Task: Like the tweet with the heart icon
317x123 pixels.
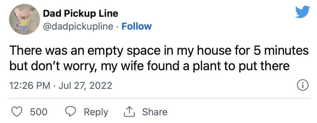Action: coord(17,112)
